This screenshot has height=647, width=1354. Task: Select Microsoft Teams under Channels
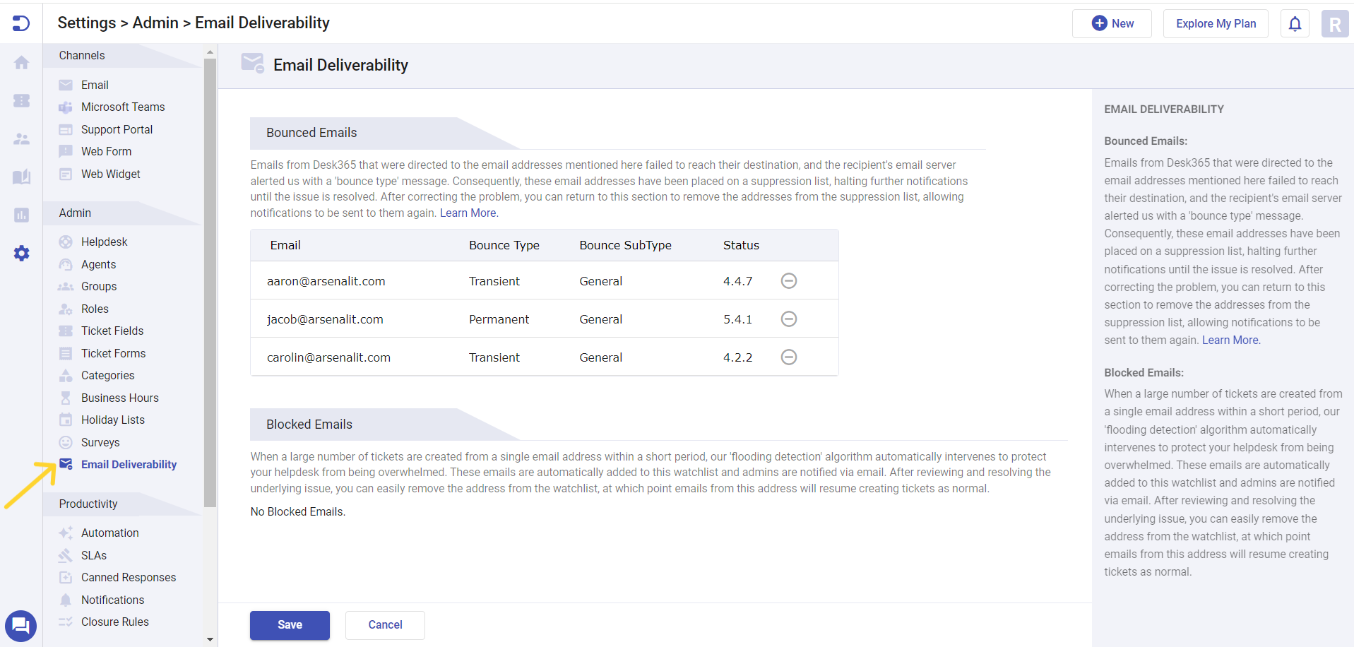click(x=123, y=107)
